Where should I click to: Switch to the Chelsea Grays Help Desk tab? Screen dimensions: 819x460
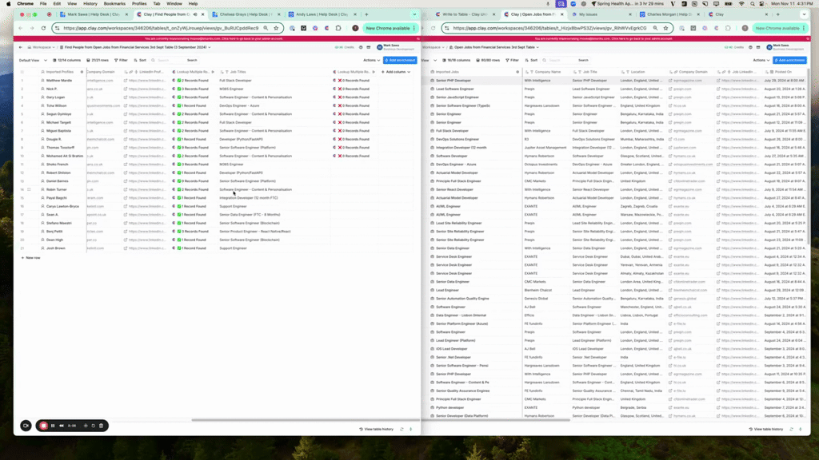point(240,14)
